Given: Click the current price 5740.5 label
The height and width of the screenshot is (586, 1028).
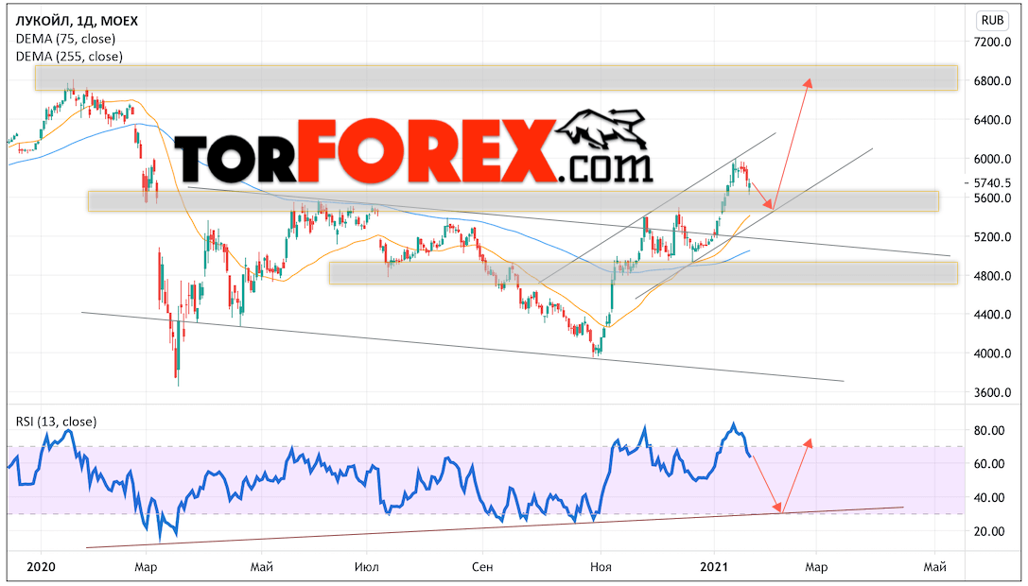Looking at the screenshot, I should tap(993, 182).
